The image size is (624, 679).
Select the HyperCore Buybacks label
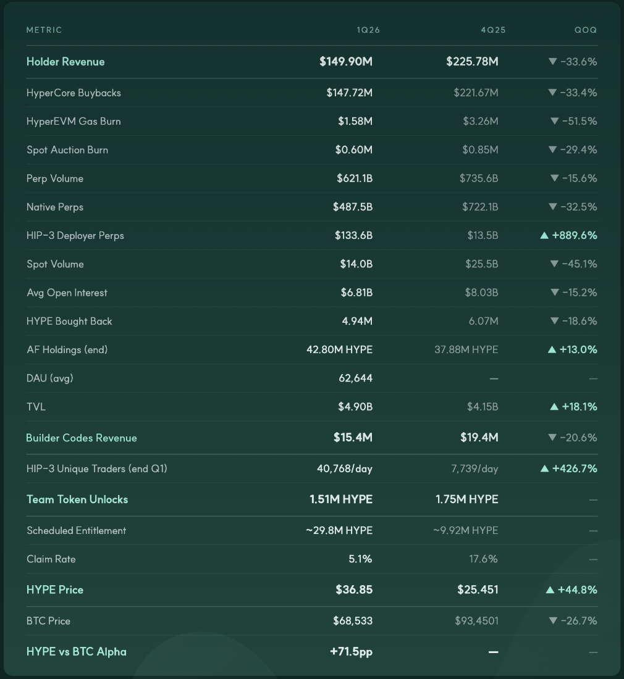(x=74, y=93)
